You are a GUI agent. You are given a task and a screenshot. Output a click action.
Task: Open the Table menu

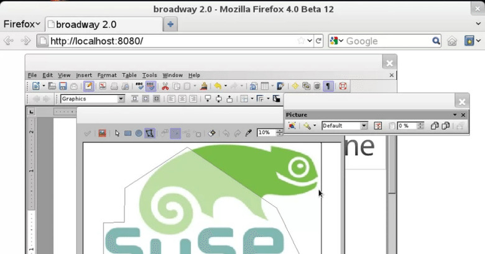(129, 75)
